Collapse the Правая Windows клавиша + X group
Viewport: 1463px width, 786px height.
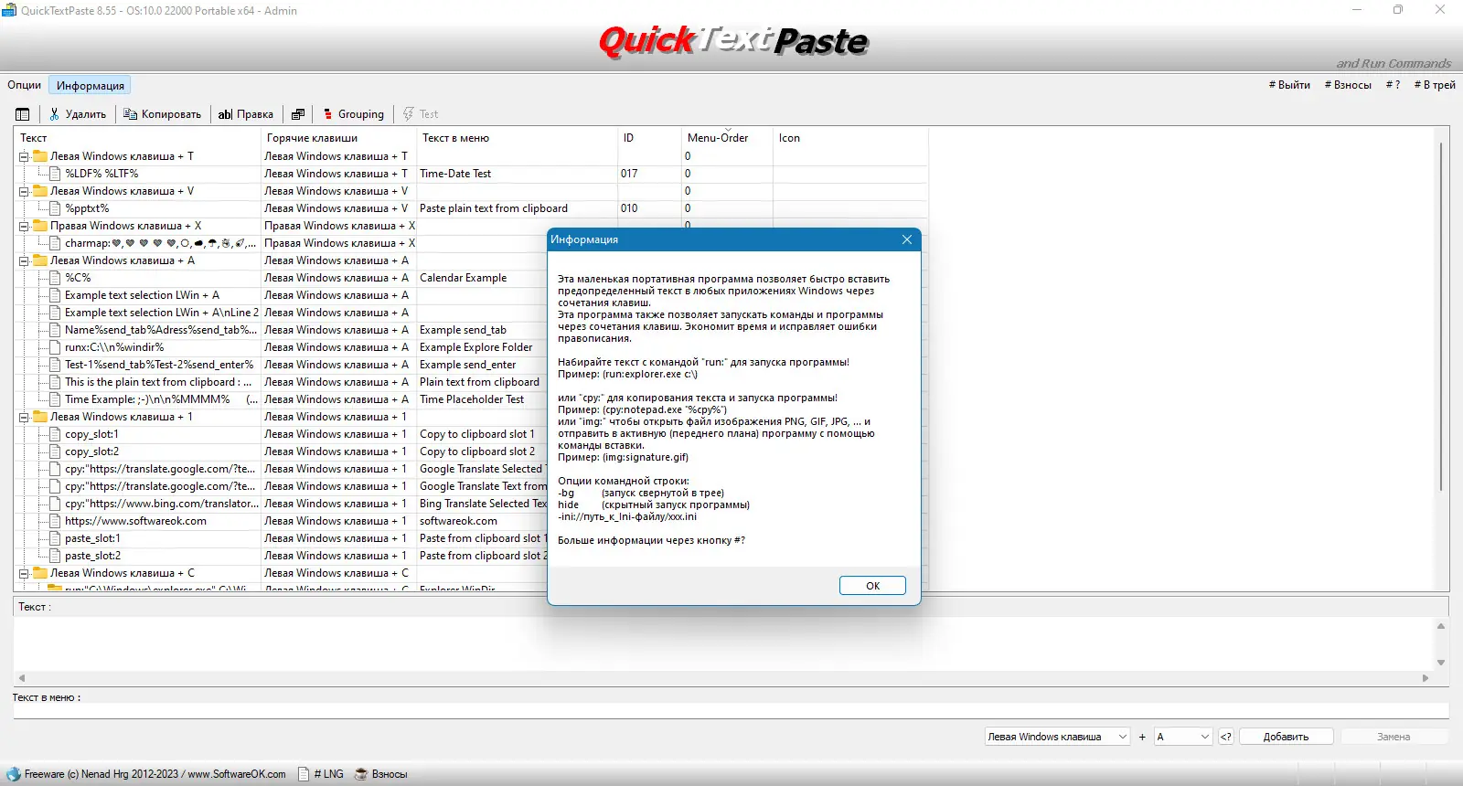[x=24, y=226]
